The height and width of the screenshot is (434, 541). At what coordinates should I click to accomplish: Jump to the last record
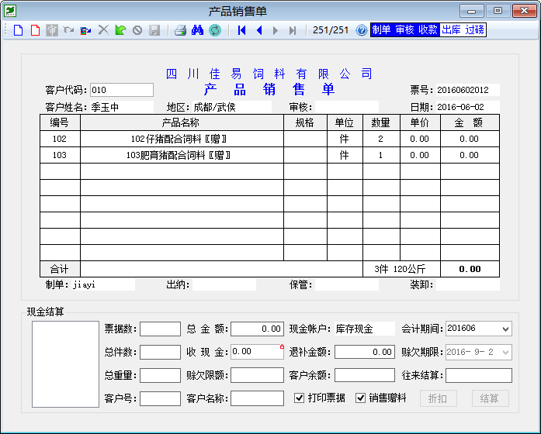coord(293,31)
